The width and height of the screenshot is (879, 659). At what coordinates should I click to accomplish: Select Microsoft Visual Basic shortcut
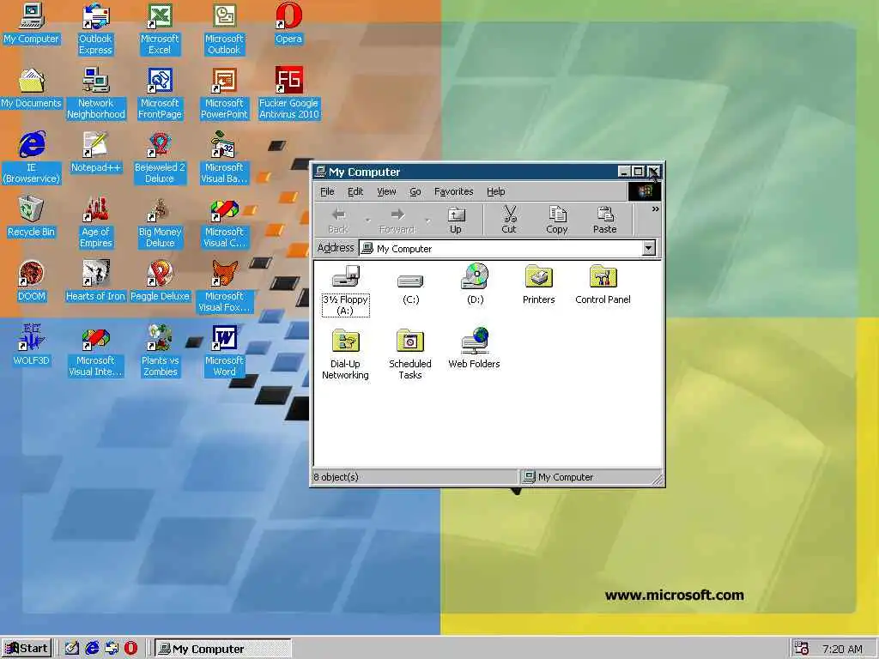tap(224, 158)
